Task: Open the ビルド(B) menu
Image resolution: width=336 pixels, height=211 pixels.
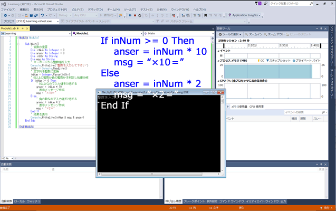Action: point(78,9)
